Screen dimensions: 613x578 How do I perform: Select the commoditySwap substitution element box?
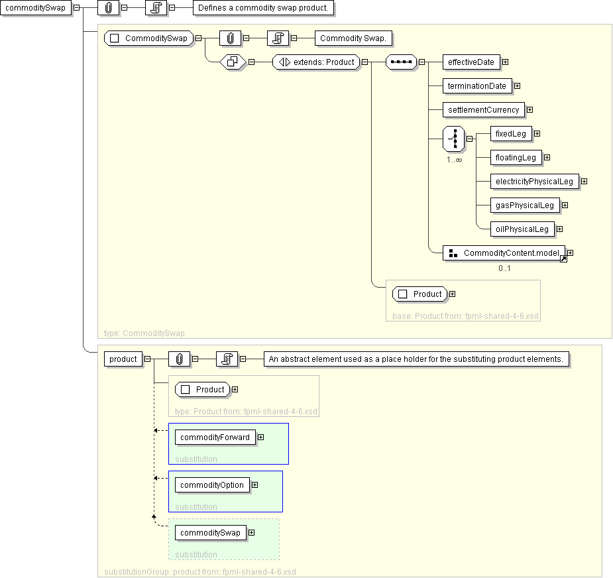(211, 533)
